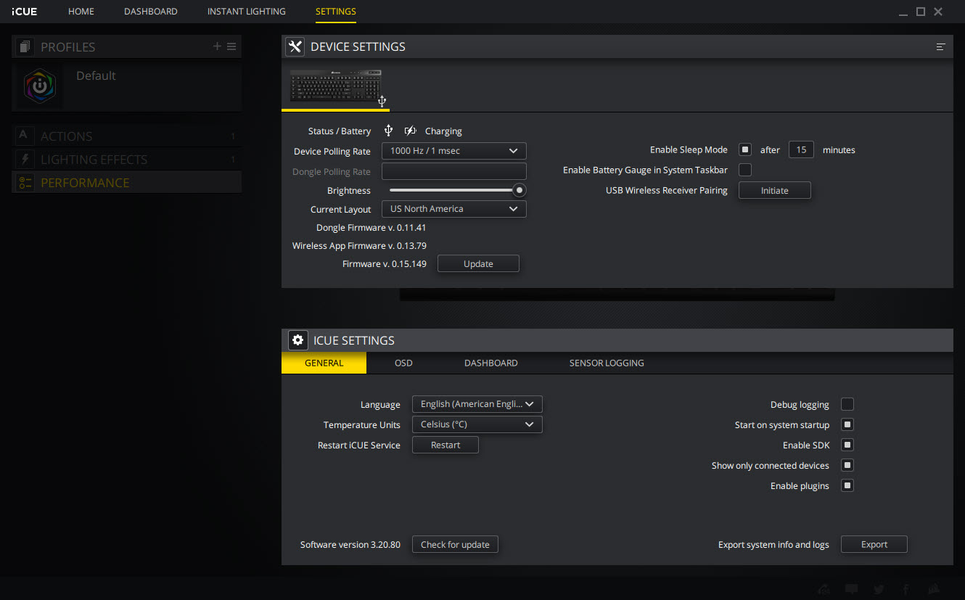Click the Performance section icon

[x=25, y=183]
